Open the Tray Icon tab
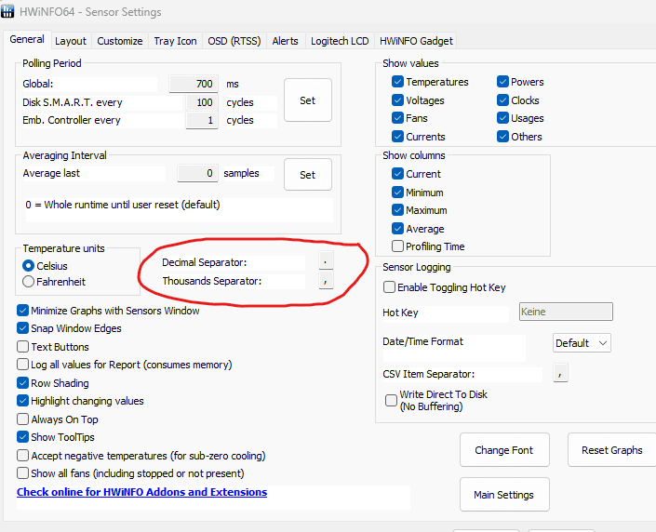This screenshot has height=532, width=656. 175,41
